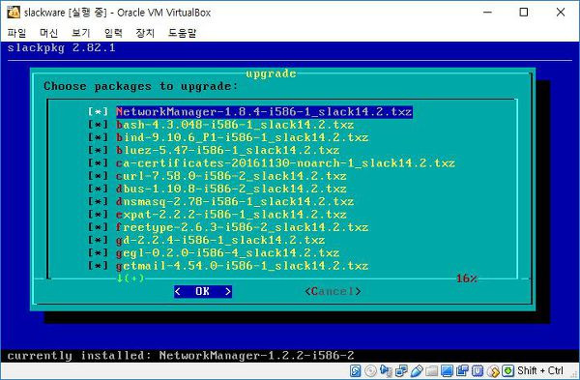Click the VirtualBox window title icon

(x=14, y=13)
